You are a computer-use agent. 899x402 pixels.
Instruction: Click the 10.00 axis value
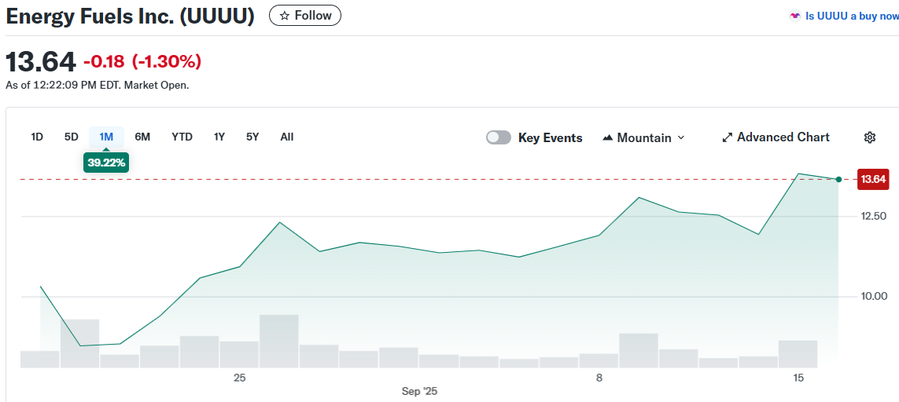point(873,296)
